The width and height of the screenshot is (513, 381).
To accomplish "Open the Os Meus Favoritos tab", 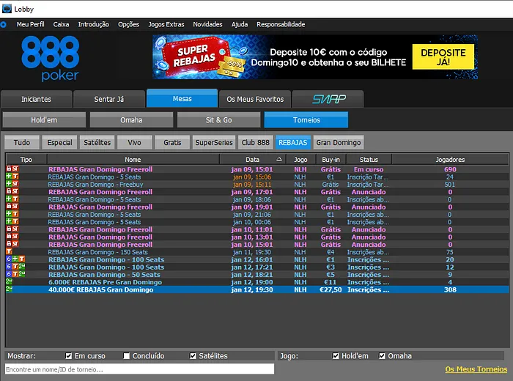I will click(255, 99).
